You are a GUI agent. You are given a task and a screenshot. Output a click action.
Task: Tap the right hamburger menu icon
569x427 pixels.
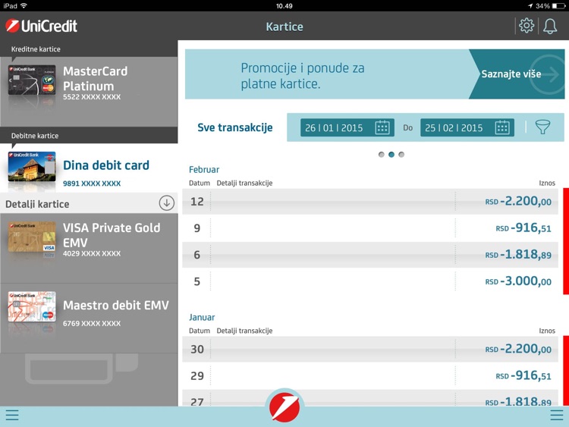557,415
